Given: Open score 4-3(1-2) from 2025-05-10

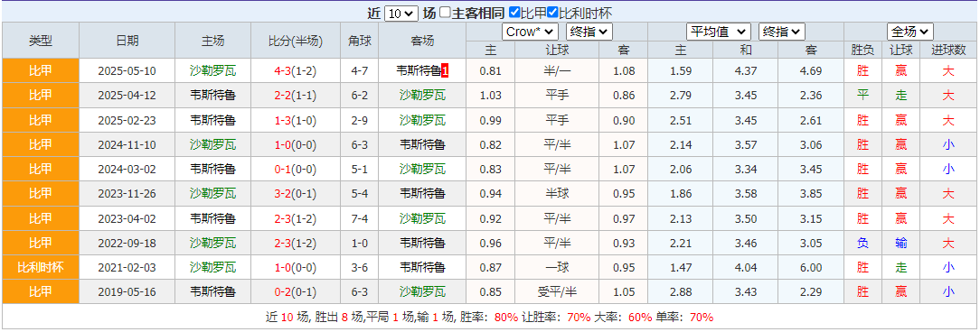Looking at the screenshot, I should pos(296,71).
